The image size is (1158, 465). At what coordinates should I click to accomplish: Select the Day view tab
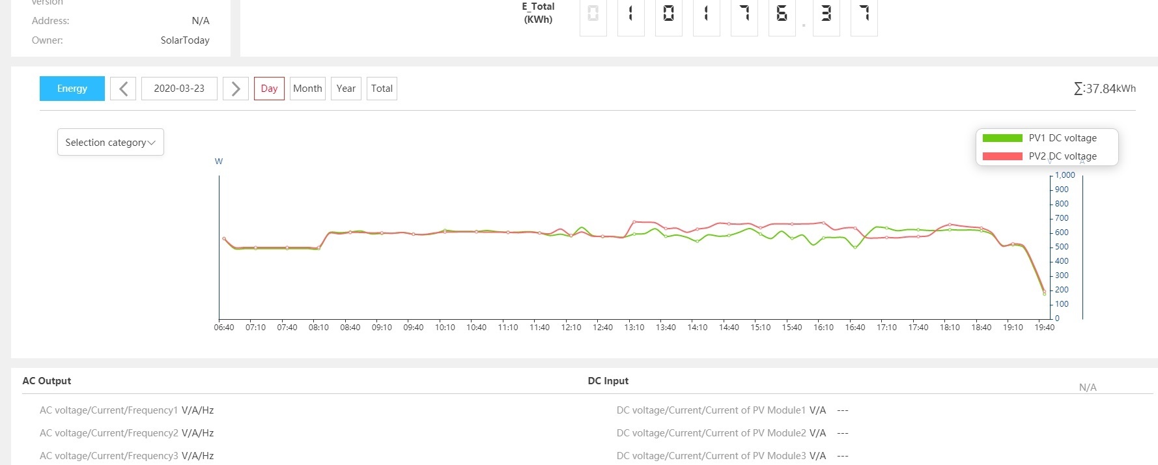[x=269, y=89]
